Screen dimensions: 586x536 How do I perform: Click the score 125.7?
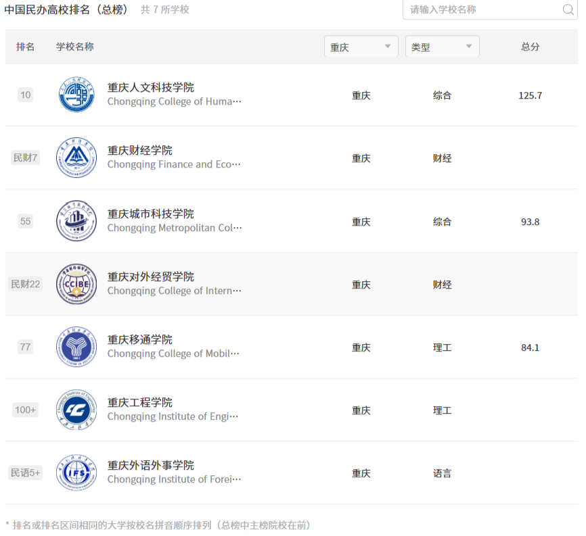click(x=530, y=95)
